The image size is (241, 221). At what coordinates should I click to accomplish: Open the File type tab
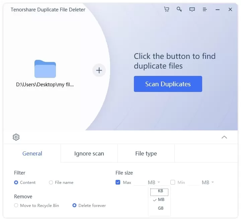click(x=146, y=153)
